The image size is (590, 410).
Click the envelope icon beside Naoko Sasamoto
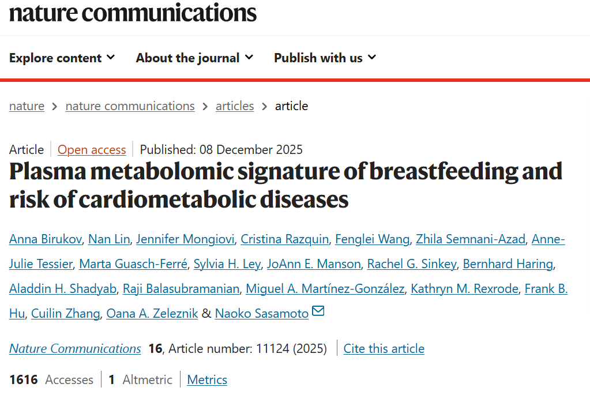coord(318,312)
